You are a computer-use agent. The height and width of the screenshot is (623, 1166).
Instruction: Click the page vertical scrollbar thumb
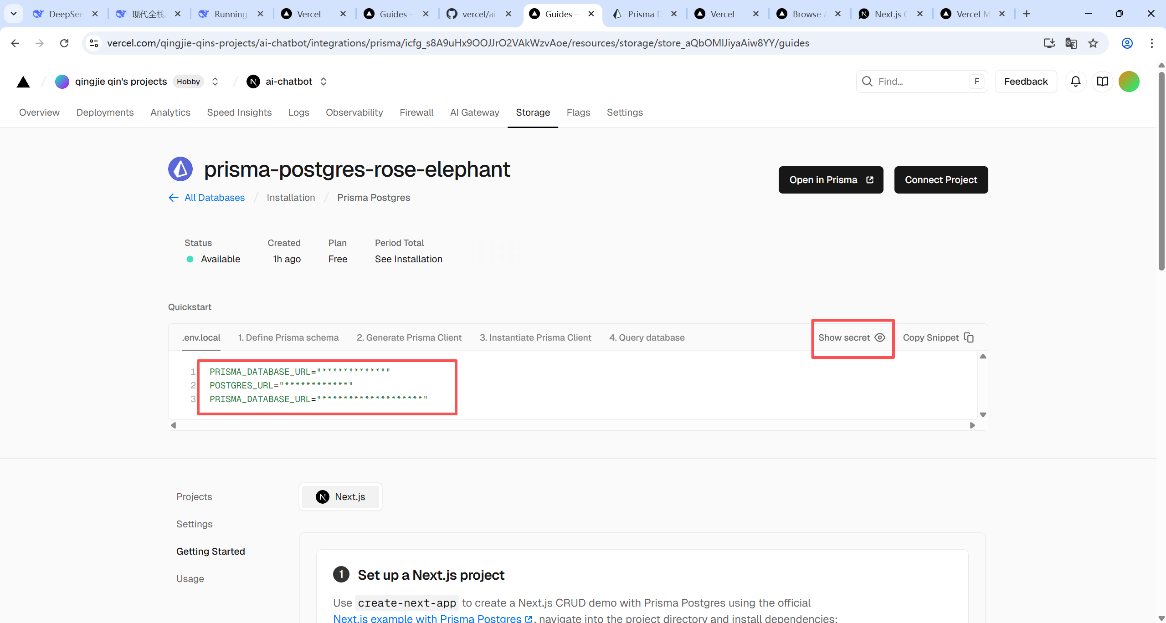coord(1161,171)
